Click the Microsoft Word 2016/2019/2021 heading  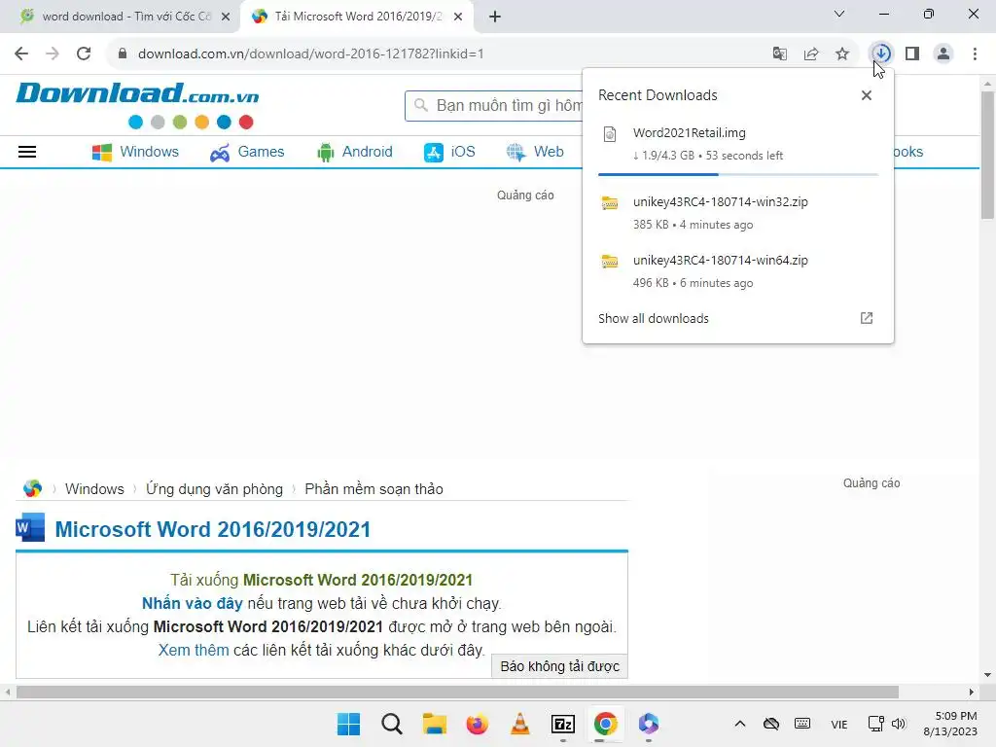[x=213, y=529]
